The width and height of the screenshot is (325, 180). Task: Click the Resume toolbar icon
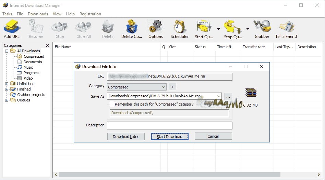tap(36, 29)
